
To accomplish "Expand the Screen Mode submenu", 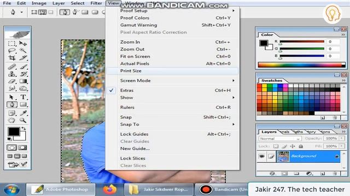I will point(172,81).
